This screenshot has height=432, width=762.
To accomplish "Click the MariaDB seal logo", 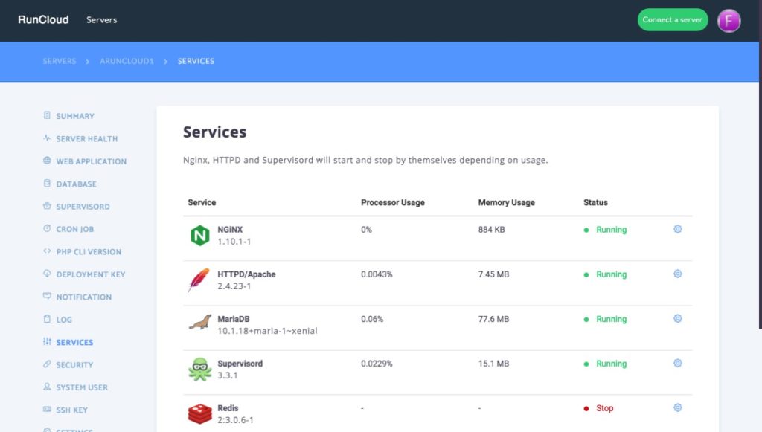I will point(199,322).
